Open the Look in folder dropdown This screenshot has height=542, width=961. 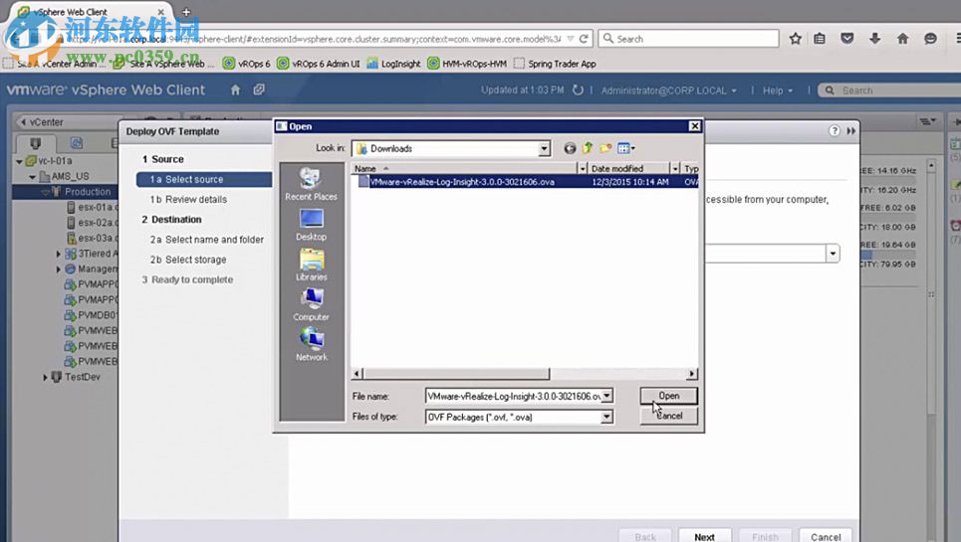tap(544, 148)
